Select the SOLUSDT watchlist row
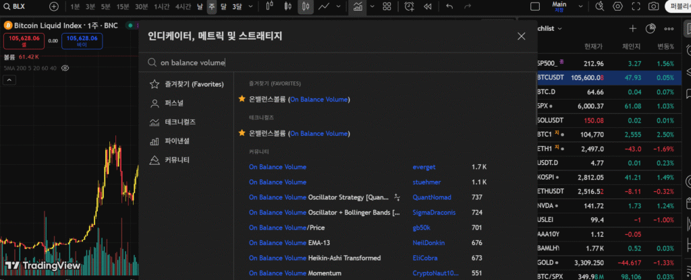 (x=609, y=120)
